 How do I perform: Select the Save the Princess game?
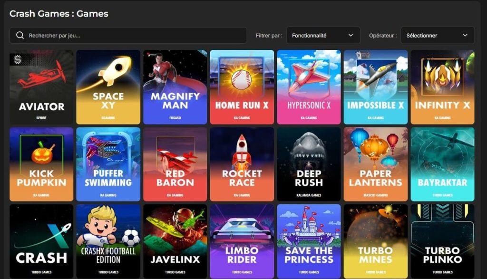coord(309,241)
